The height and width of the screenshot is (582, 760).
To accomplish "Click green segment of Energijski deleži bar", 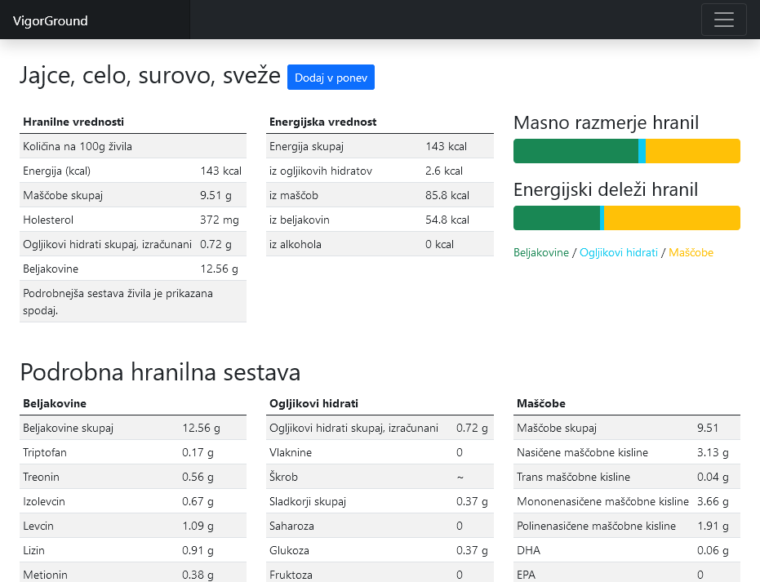I will pos(556,218).
